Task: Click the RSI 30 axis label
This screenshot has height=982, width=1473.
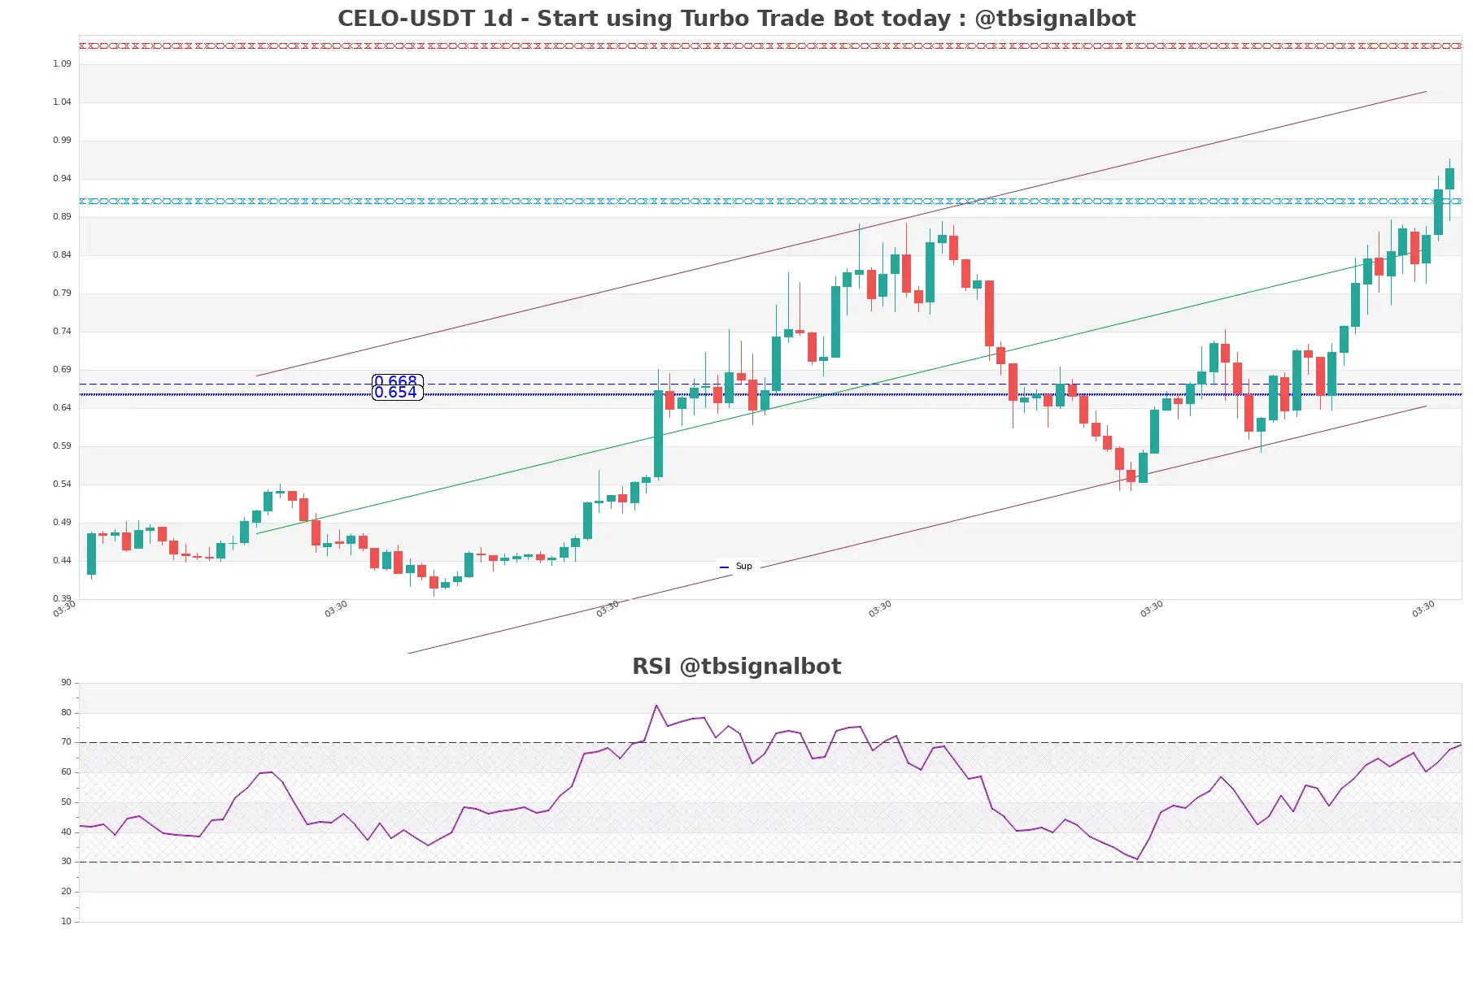Action: [x=66, y=861]
